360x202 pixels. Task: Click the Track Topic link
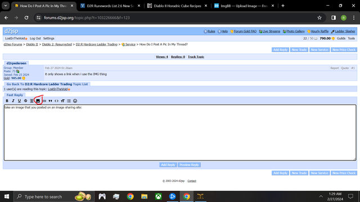point(196,57)
